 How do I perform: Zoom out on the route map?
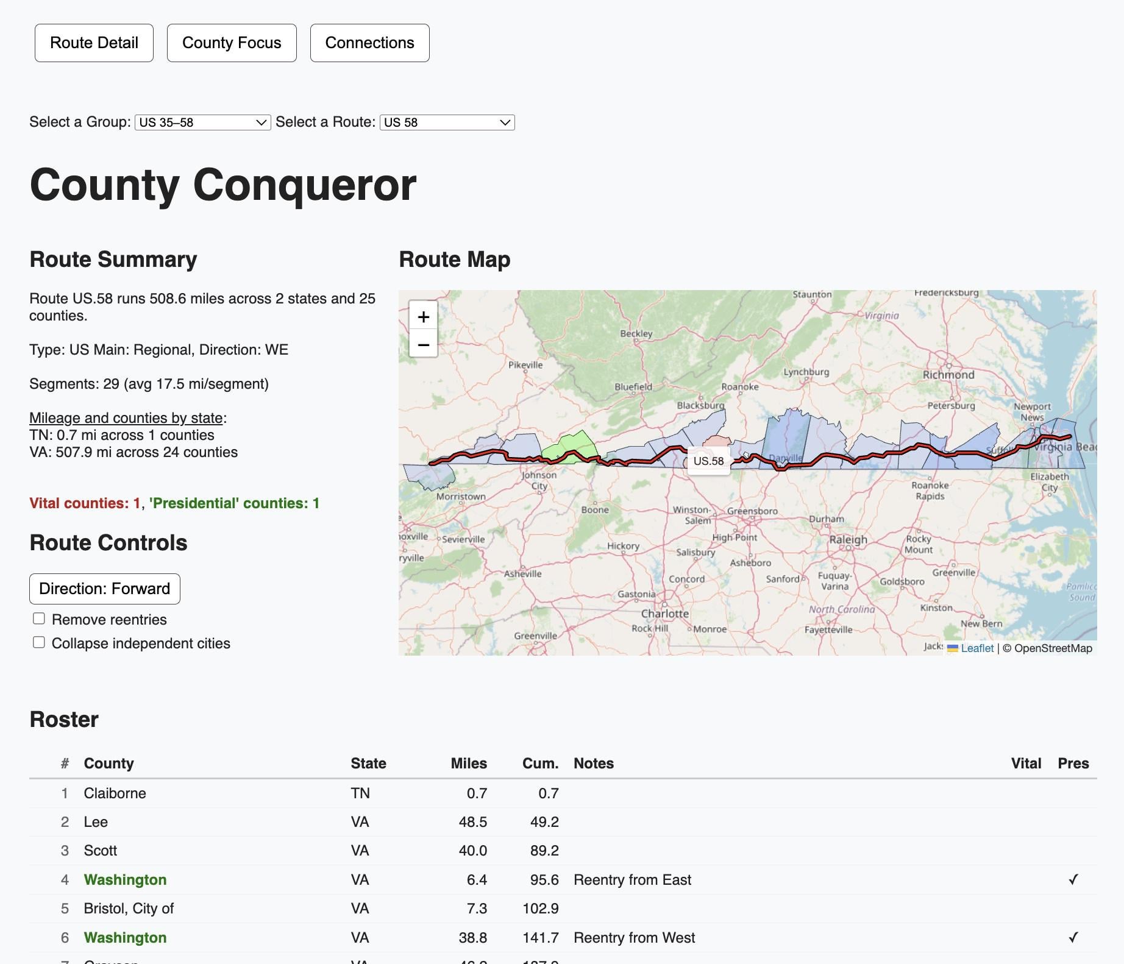coord(424,344)
